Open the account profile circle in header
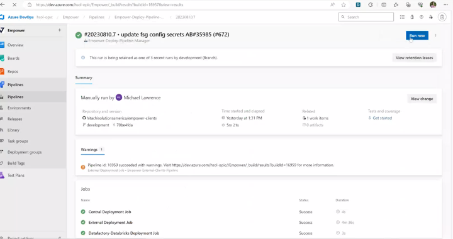Image resolution: width=453 pixels, height=239 pixels. (442, 17)
